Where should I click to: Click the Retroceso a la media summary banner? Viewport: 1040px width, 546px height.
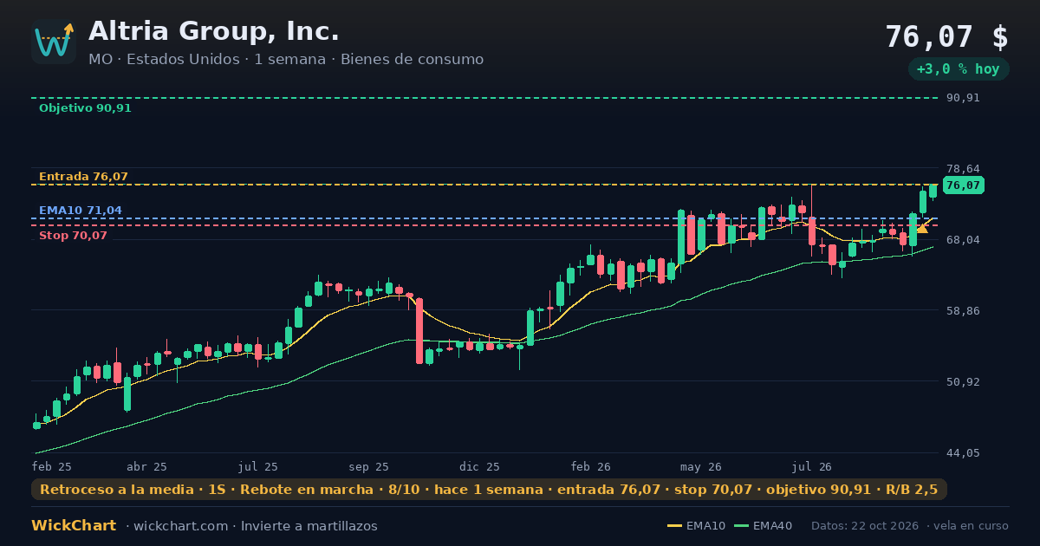pos(489,490)
